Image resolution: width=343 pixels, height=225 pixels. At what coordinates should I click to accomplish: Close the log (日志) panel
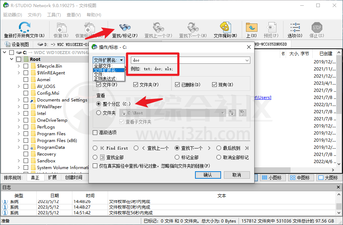338,187
